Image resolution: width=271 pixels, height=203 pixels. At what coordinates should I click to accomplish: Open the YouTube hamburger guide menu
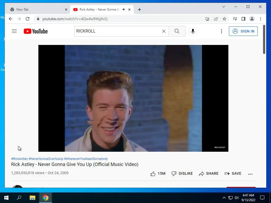coord(14,31)
